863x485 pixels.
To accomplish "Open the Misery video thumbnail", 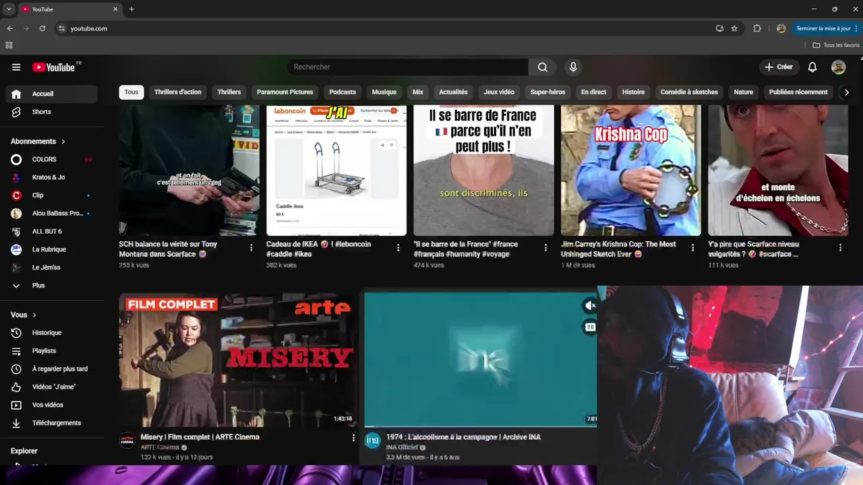I will pyautogui.click(x=238, y=360).
